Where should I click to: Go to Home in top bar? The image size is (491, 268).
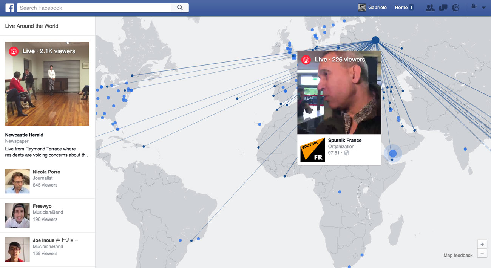(401, 8)
